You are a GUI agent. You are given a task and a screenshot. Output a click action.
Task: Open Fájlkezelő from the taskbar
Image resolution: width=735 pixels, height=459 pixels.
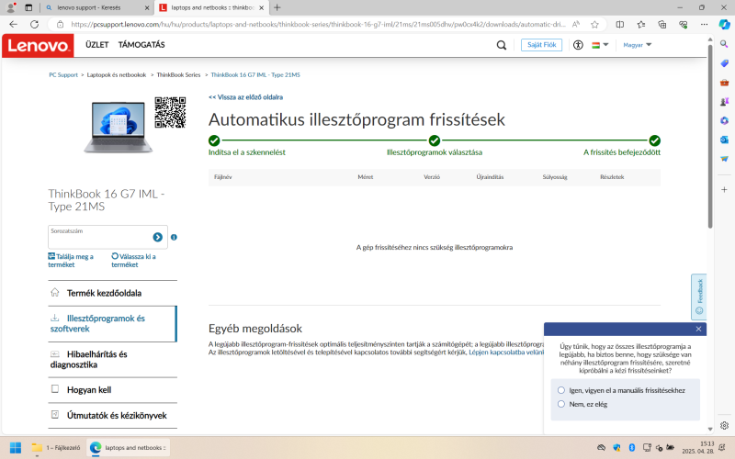pos(56,448)
